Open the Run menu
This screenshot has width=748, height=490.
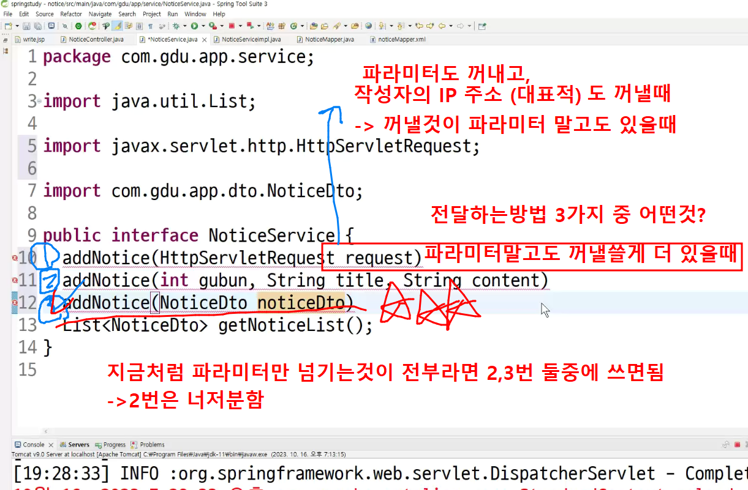tap(173, 13)
